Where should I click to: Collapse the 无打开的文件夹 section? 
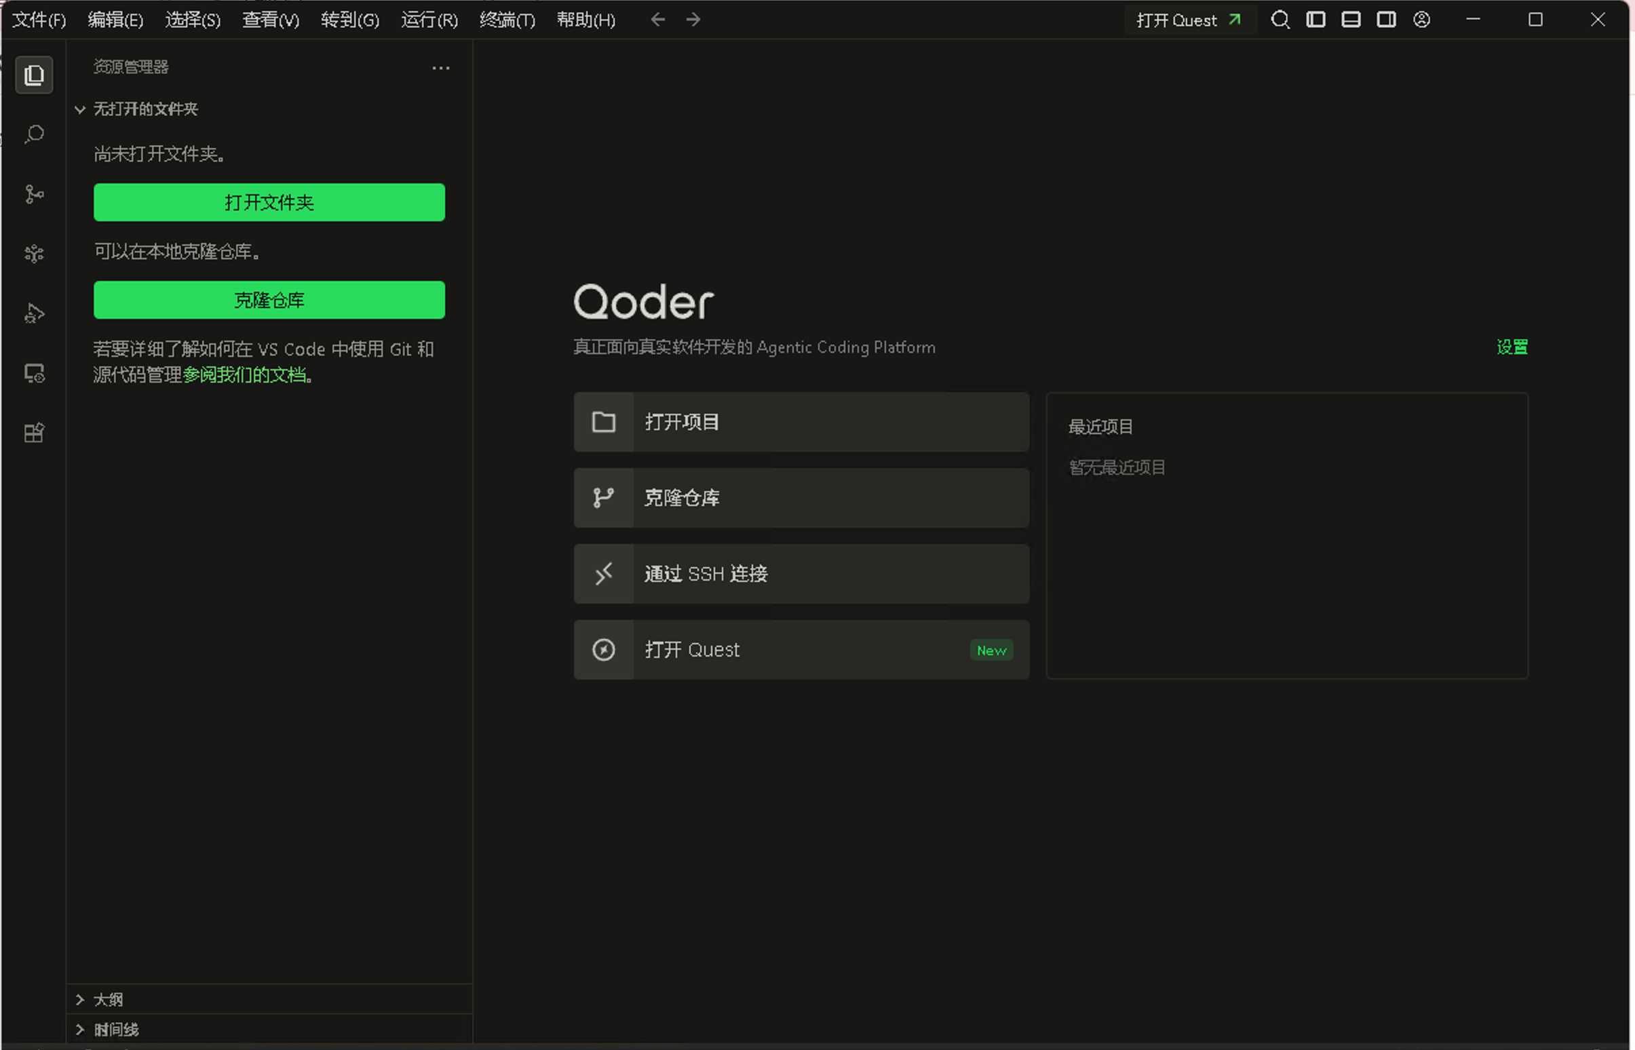[x=80, y=109]
